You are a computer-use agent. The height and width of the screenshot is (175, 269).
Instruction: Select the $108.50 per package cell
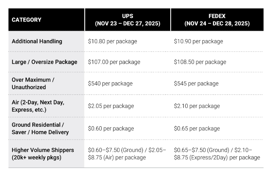click(200, 62)
